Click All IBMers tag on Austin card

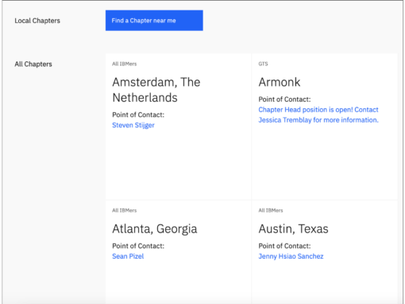271,211
